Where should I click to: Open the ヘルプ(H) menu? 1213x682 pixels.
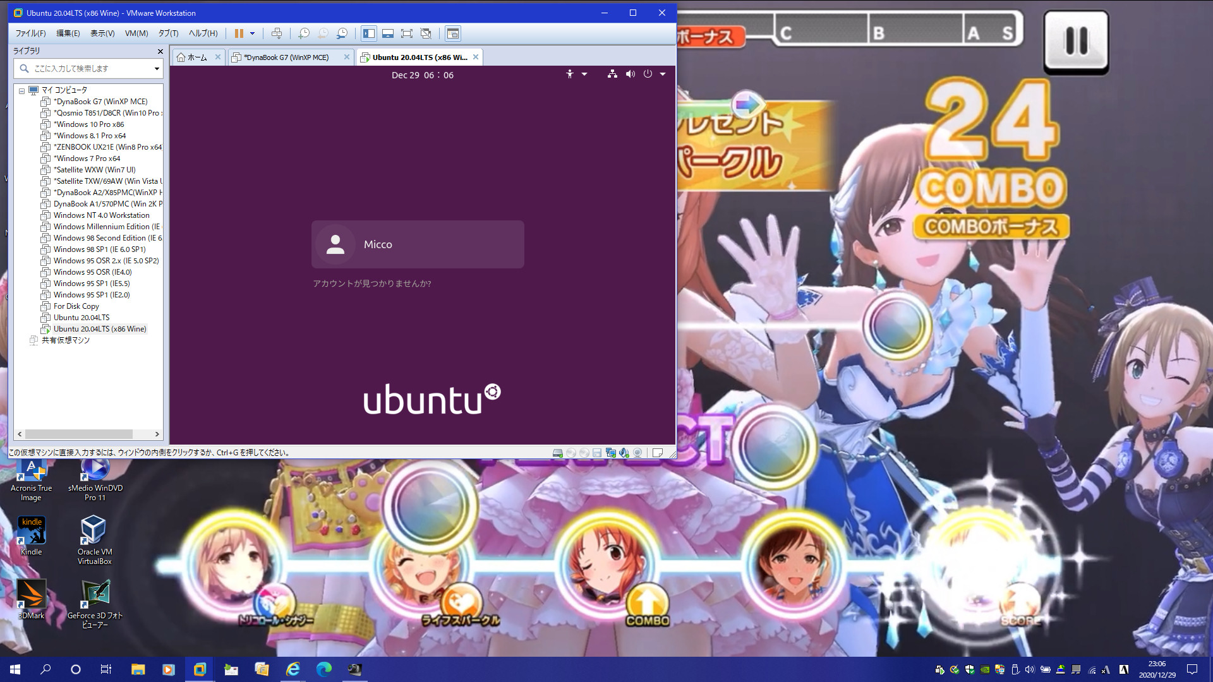(203, 33)
